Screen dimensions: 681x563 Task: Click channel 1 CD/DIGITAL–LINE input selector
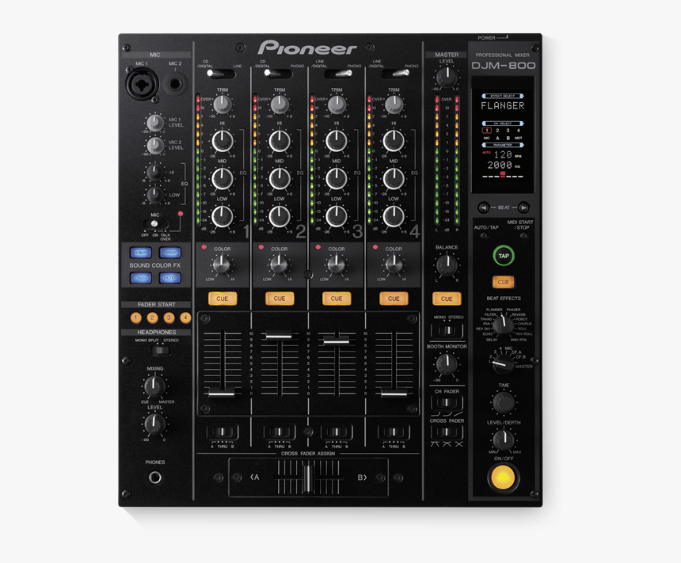coord(221,74)
